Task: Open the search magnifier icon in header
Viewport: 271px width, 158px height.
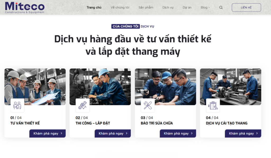Action: click(x=221, y=8)
